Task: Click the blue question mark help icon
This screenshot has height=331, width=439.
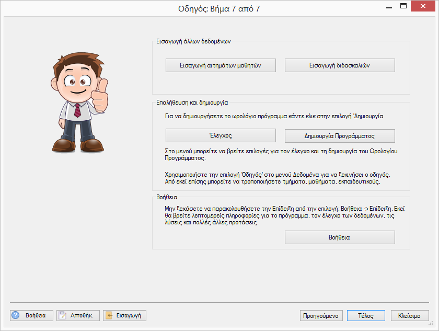Action: point(16,315)
